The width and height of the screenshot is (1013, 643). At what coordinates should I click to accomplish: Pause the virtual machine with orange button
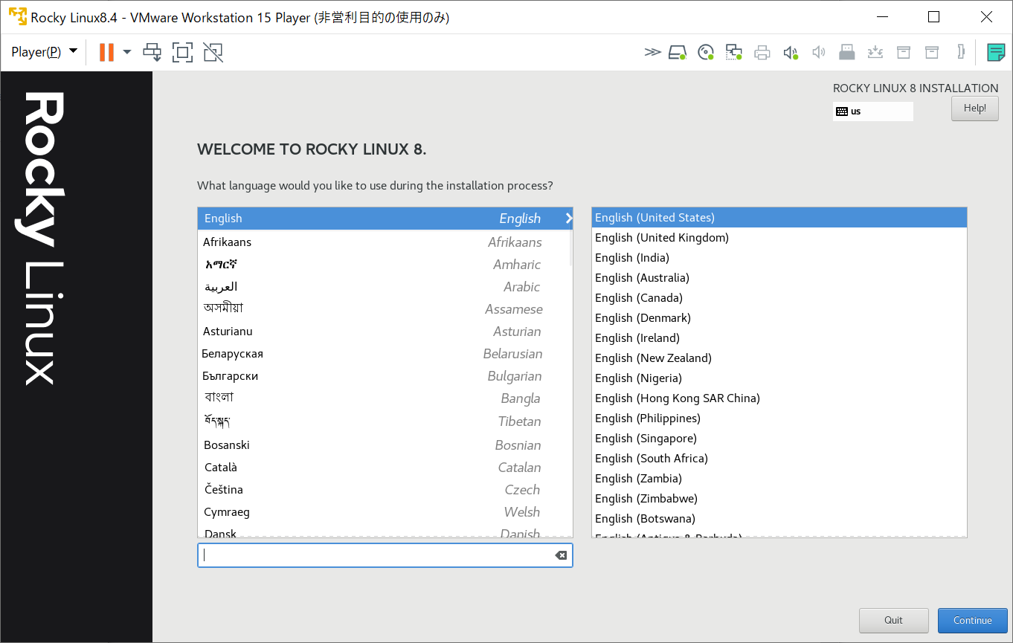click(x=106, y=51)
